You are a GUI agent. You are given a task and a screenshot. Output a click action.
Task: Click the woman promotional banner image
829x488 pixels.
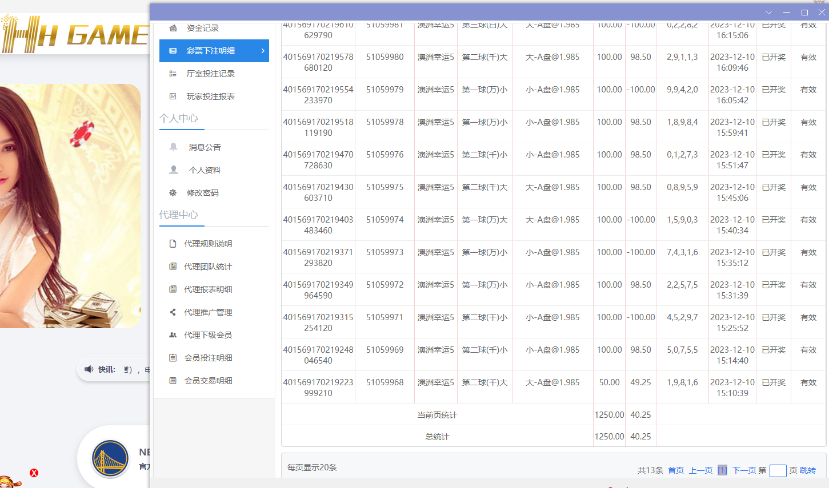pyautogui.click(x=70, y=206)
